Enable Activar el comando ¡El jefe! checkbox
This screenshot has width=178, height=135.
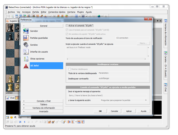point(67,25)
